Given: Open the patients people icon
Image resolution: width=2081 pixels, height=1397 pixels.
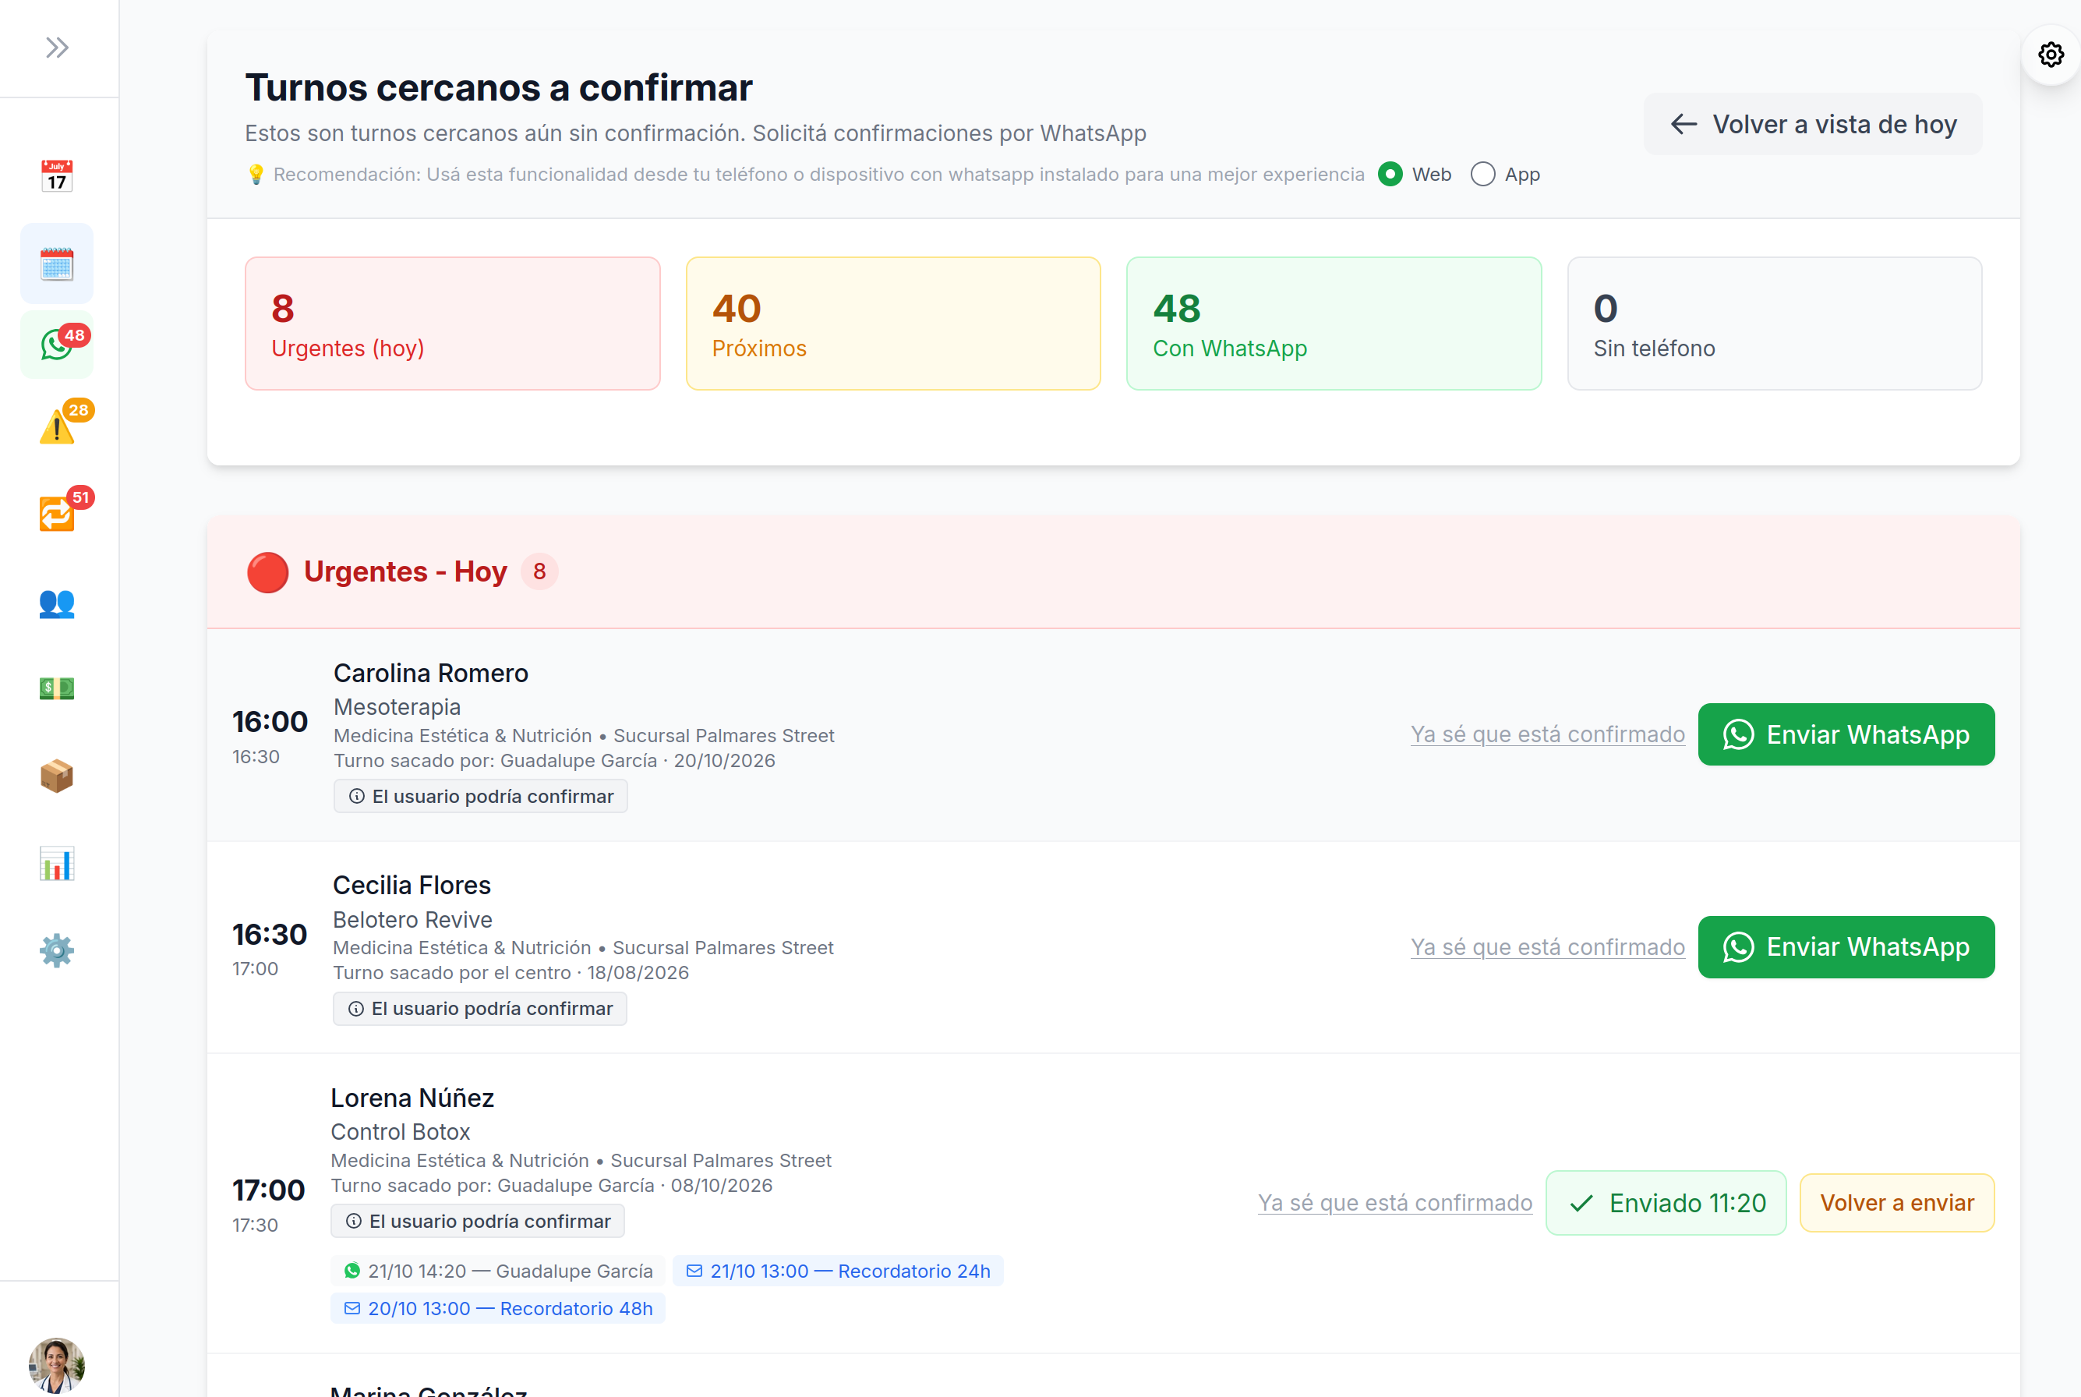Looking at the screenshot, I should [57, 603].
